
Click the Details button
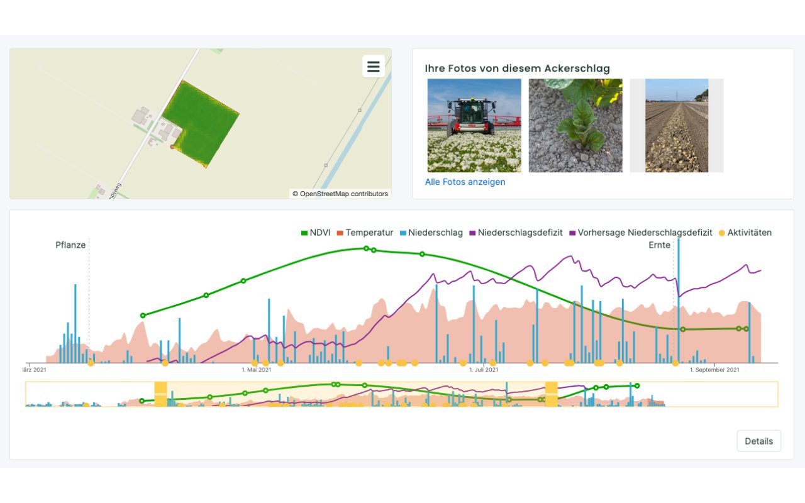coord(759,441)
